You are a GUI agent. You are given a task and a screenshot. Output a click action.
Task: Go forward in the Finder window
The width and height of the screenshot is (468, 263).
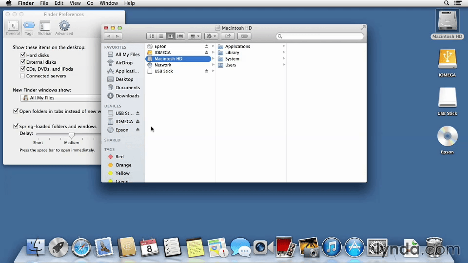coord(117,36)
